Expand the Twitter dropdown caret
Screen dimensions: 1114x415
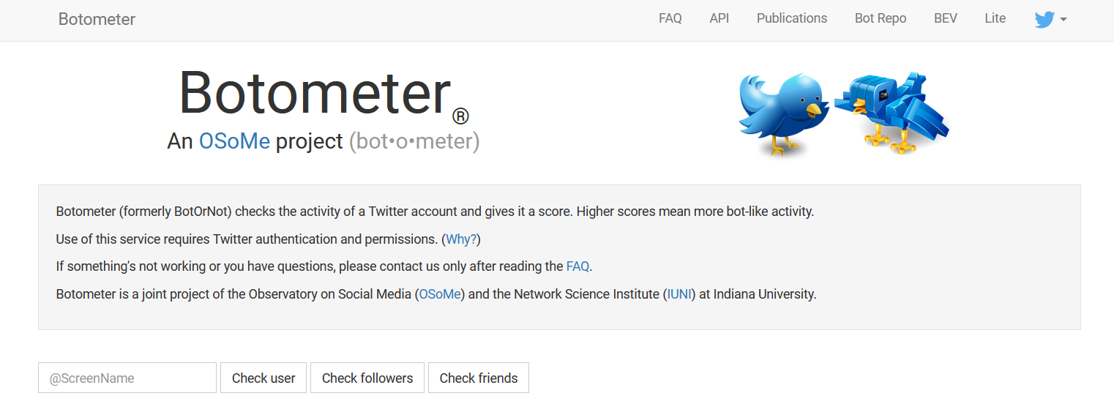[x=1063, y=20]
